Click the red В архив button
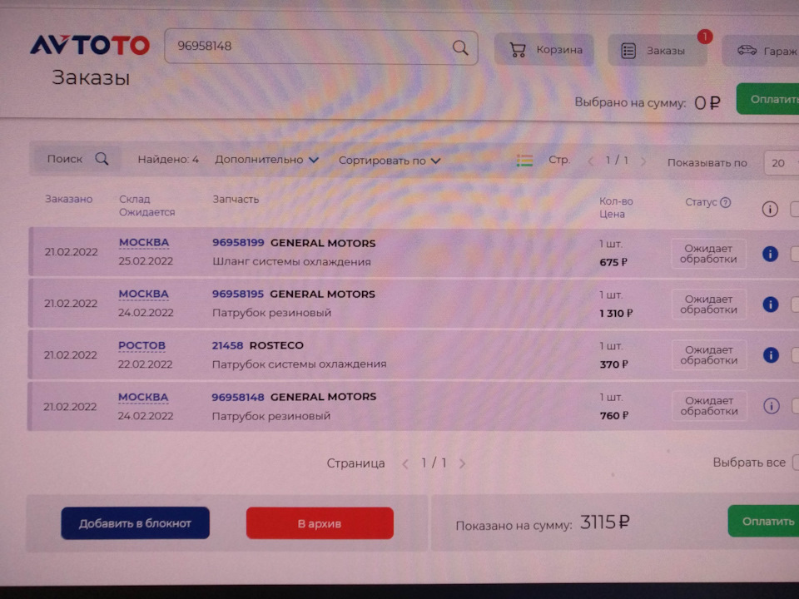The height and width of the screenshot is (599, 799). (x=319, y=522)
